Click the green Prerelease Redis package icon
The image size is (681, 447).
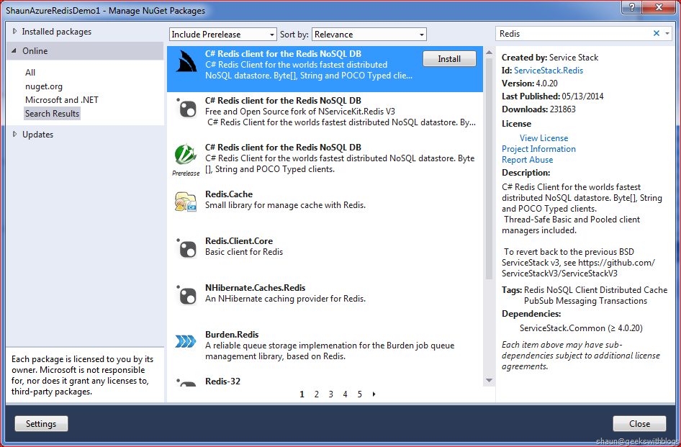point(186,154)
